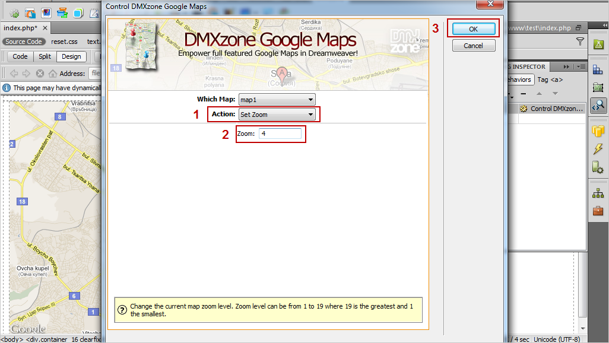The image size is (609, 343).
Task: Switch to Design view
Action: pyautogui.click(x=71, y=56)
